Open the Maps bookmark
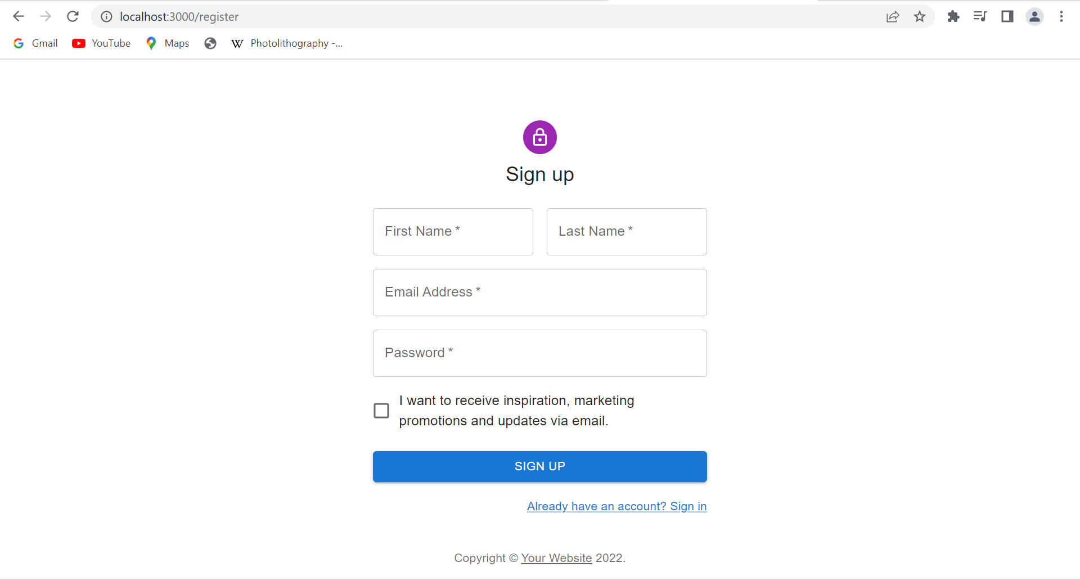The image size is (1080, 580). coord(167,43)
